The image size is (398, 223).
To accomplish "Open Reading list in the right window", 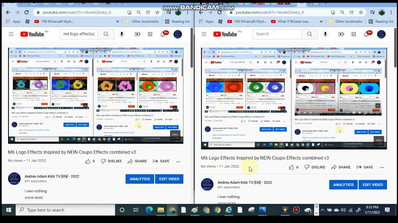I will 381,22.
